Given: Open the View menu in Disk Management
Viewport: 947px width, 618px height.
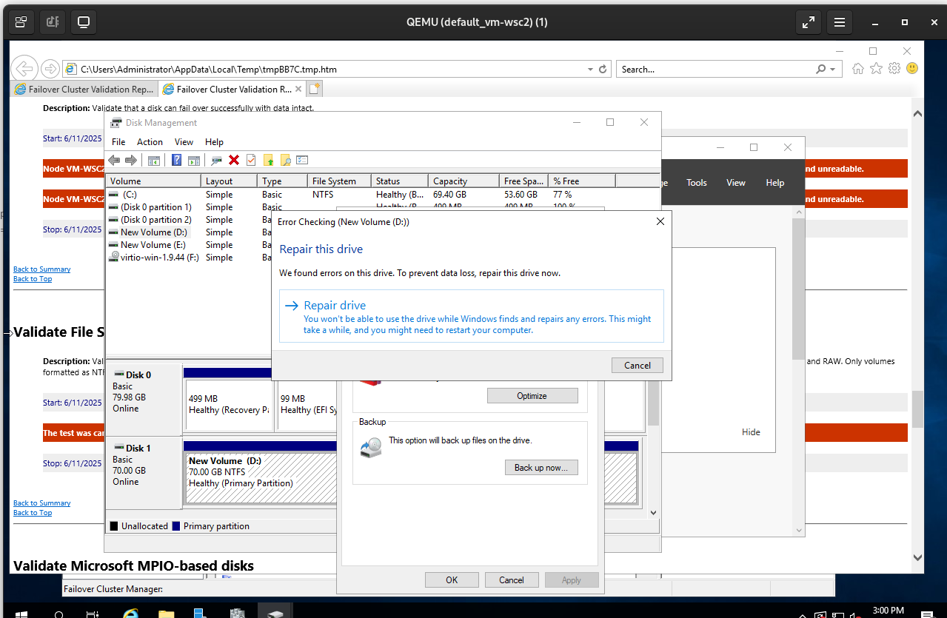Looking at the screenshot, I should (x=184, y=142).
